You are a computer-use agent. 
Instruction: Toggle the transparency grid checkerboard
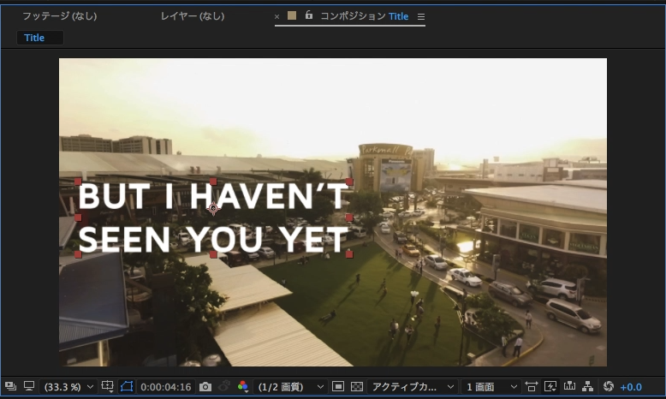coord(357,386)
